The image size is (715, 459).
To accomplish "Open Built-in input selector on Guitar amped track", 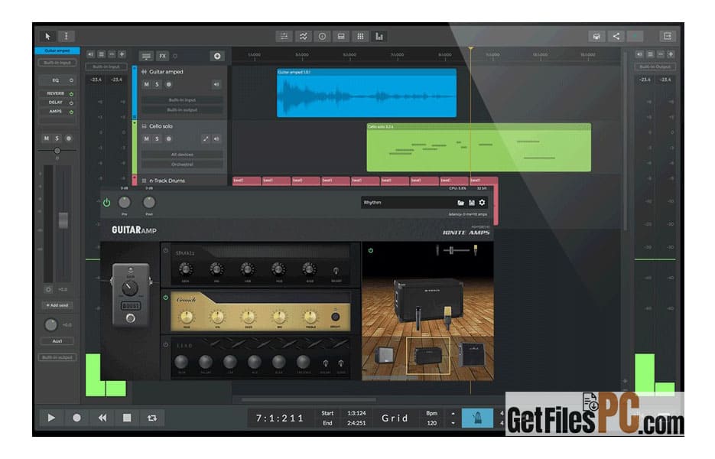I will pos(182,100).
